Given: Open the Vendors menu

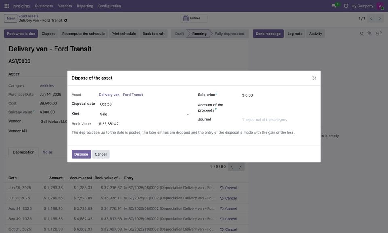Looking at the screenshot, I should point(65,6).
